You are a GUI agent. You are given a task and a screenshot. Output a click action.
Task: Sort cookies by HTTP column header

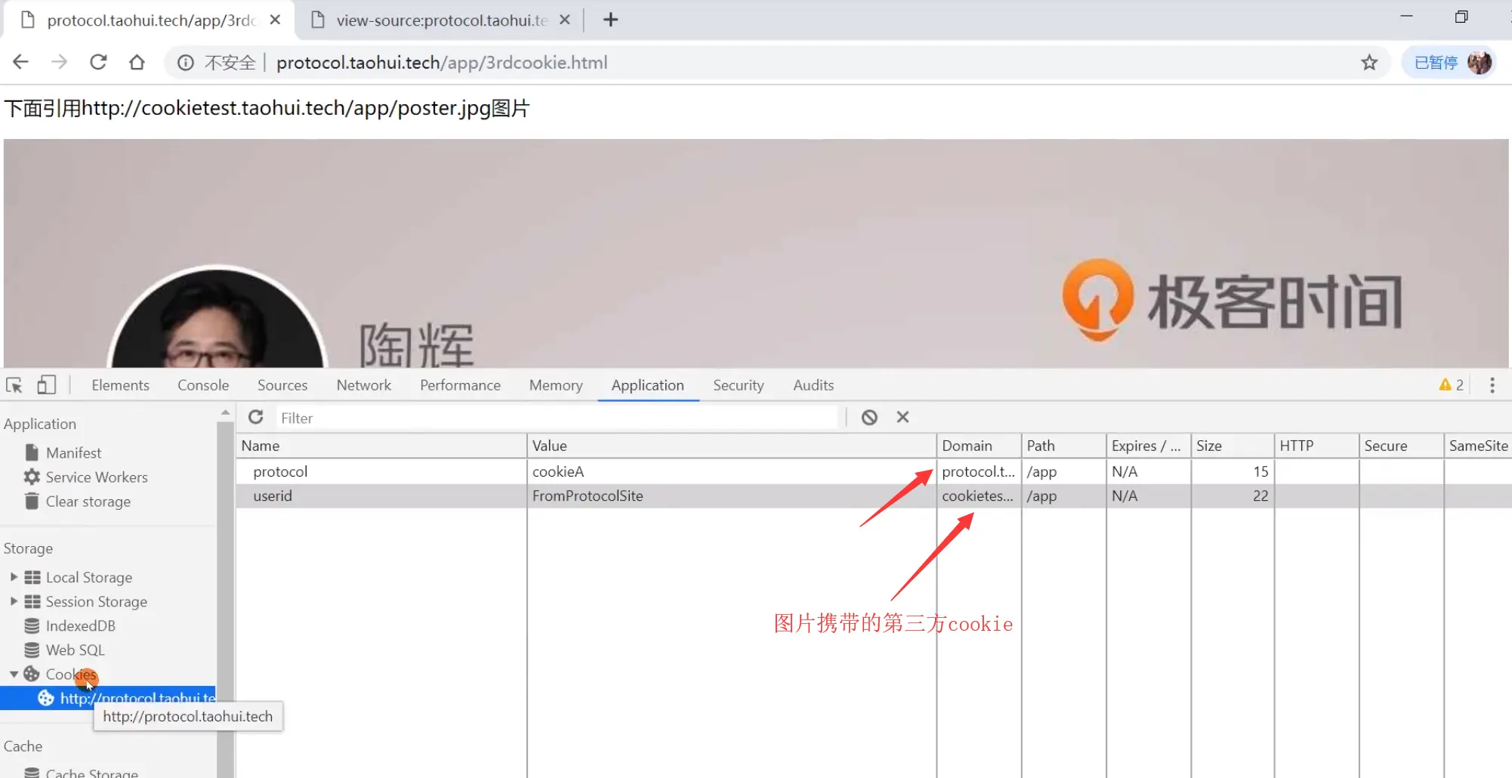[x=1317, y=446]
